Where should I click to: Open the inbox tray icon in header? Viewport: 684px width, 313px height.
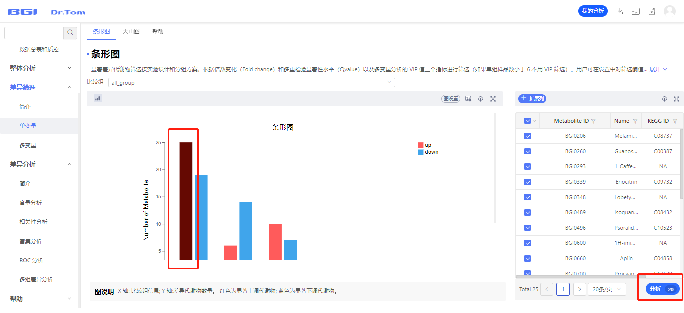point(636,11)
